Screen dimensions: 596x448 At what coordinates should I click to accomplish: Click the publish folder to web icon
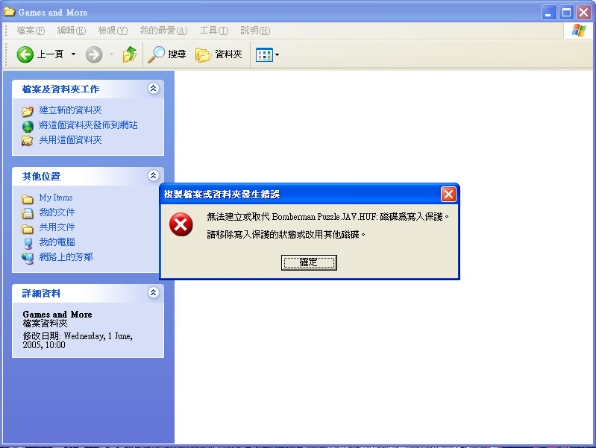click(28, 126)
